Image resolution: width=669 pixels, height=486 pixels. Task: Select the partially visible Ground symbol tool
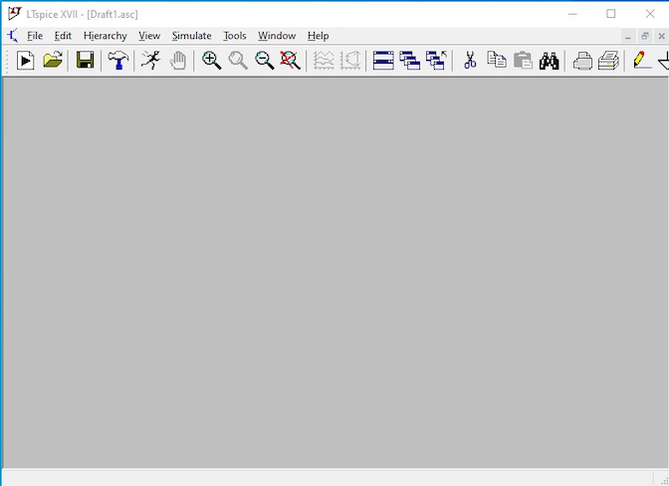tap(664, 61)
